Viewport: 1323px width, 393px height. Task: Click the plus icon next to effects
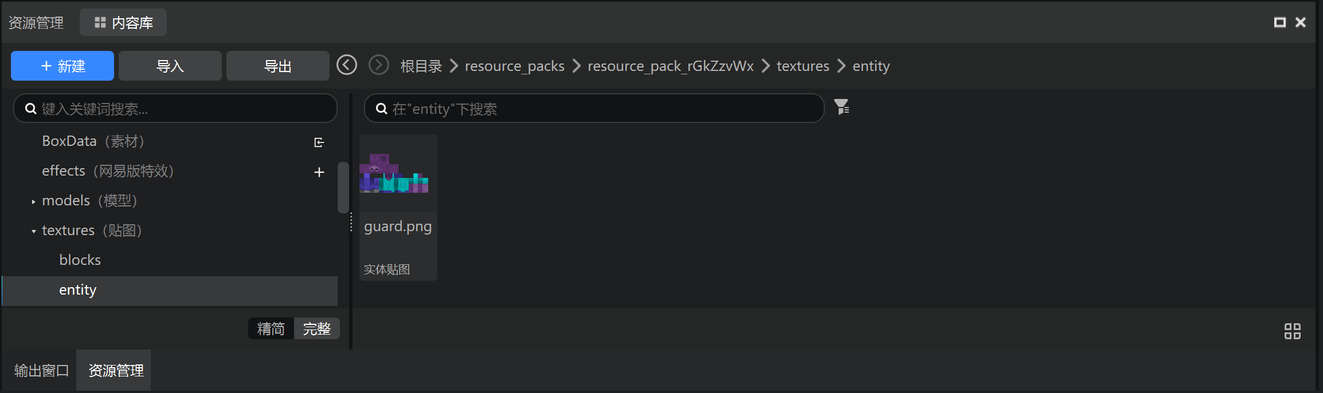point(319,172)
